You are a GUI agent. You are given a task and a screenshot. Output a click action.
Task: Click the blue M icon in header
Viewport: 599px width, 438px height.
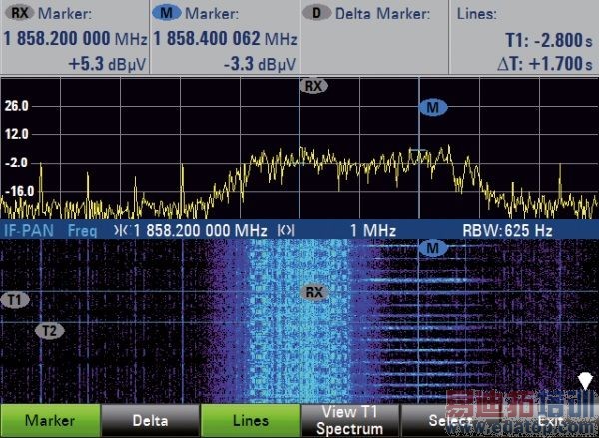(166, 13)
